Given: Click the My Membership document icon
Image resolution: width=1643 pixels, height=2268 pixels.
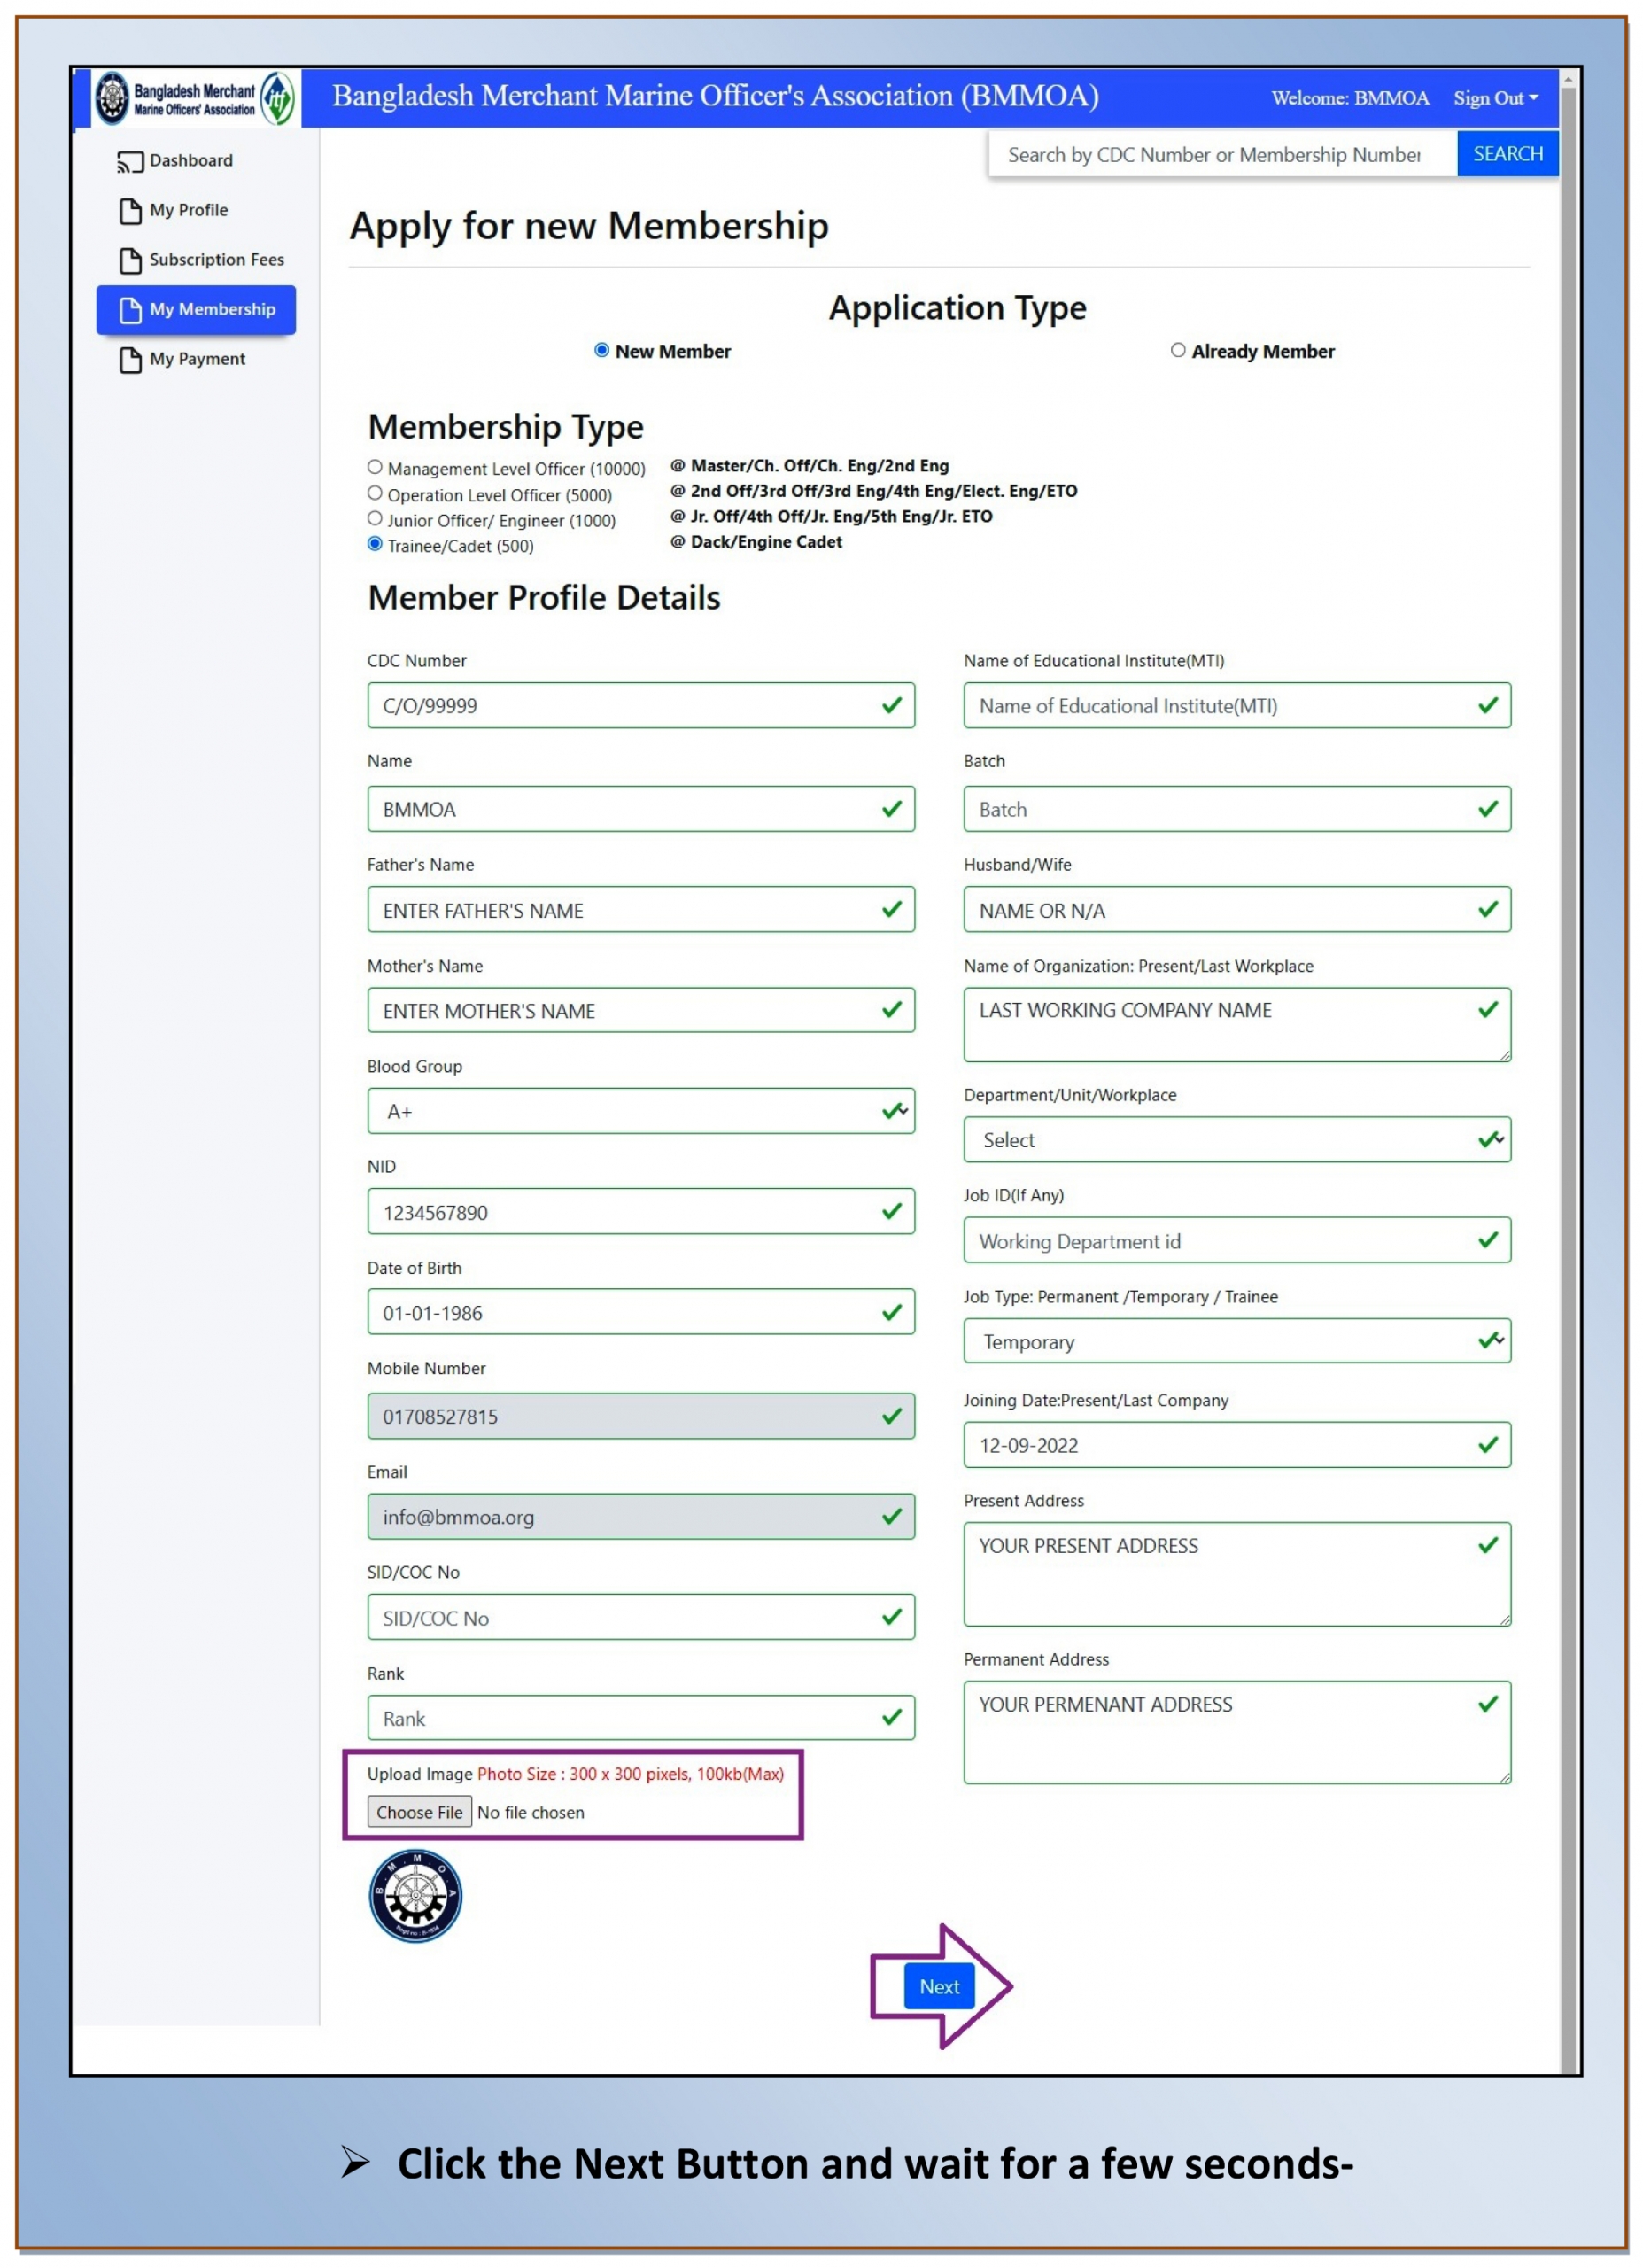Looking at the screenshot, I should click(130, 311).
